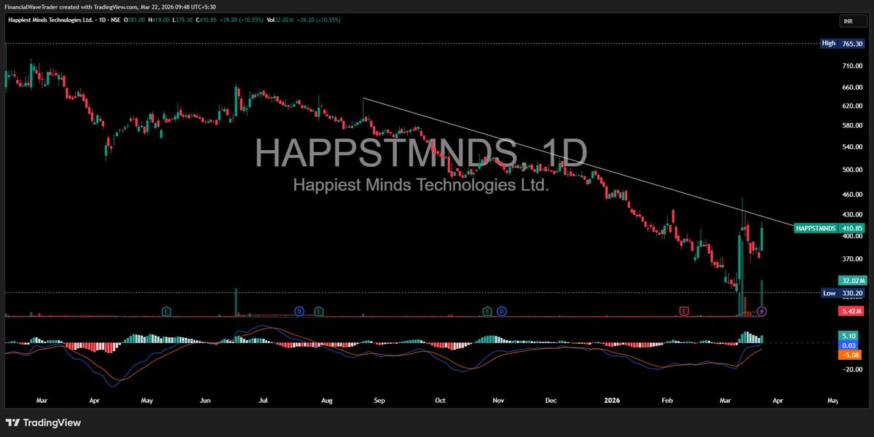Click the Sep label on time axis
The width and height of the screenshot is (874, 437).
(379, 401)
